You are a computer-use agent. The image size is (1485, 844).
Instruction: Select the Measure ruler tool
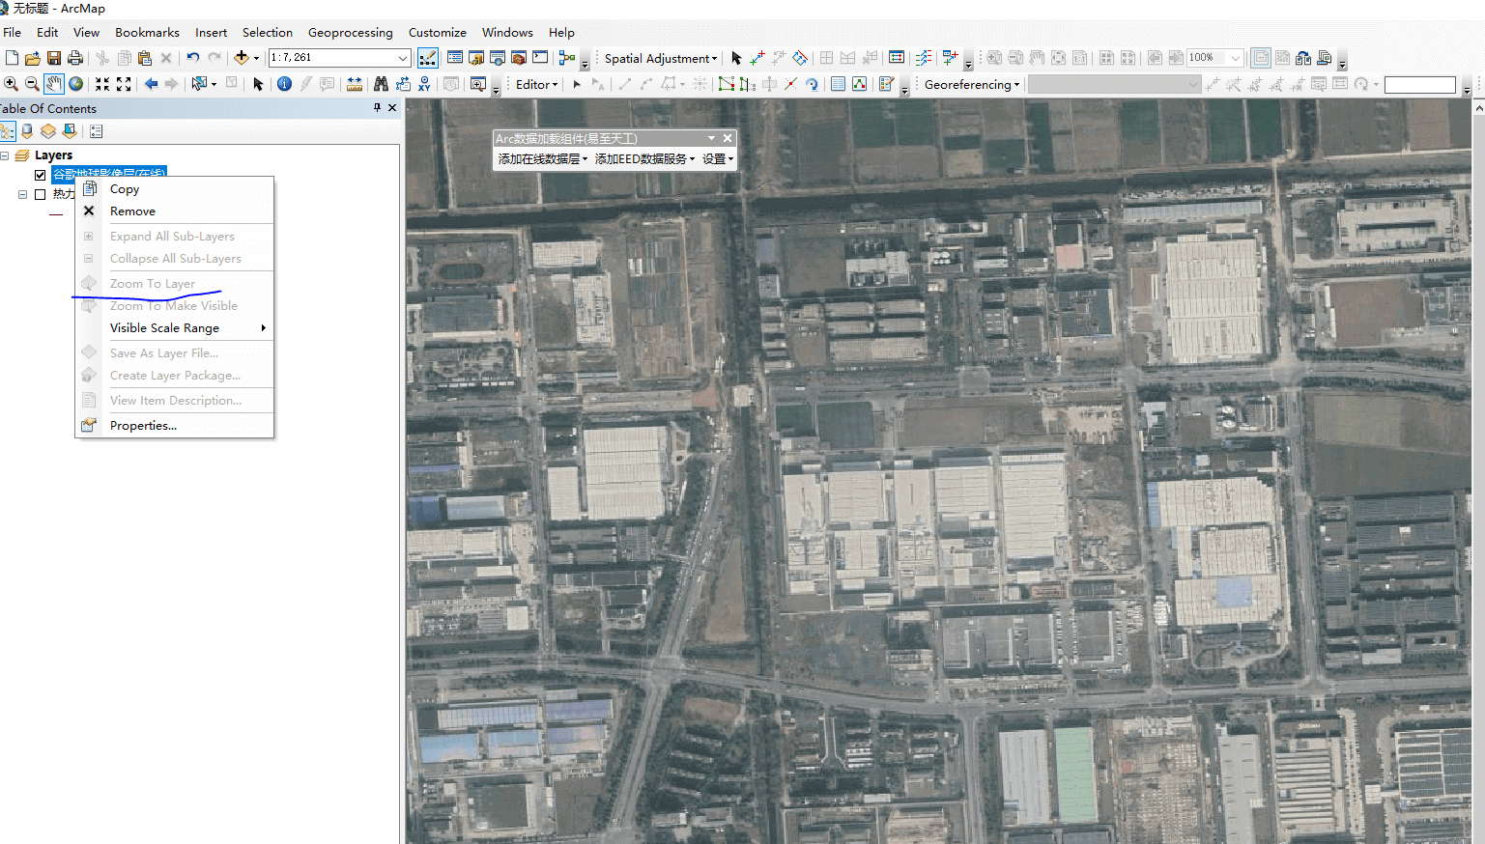(355, 84)
